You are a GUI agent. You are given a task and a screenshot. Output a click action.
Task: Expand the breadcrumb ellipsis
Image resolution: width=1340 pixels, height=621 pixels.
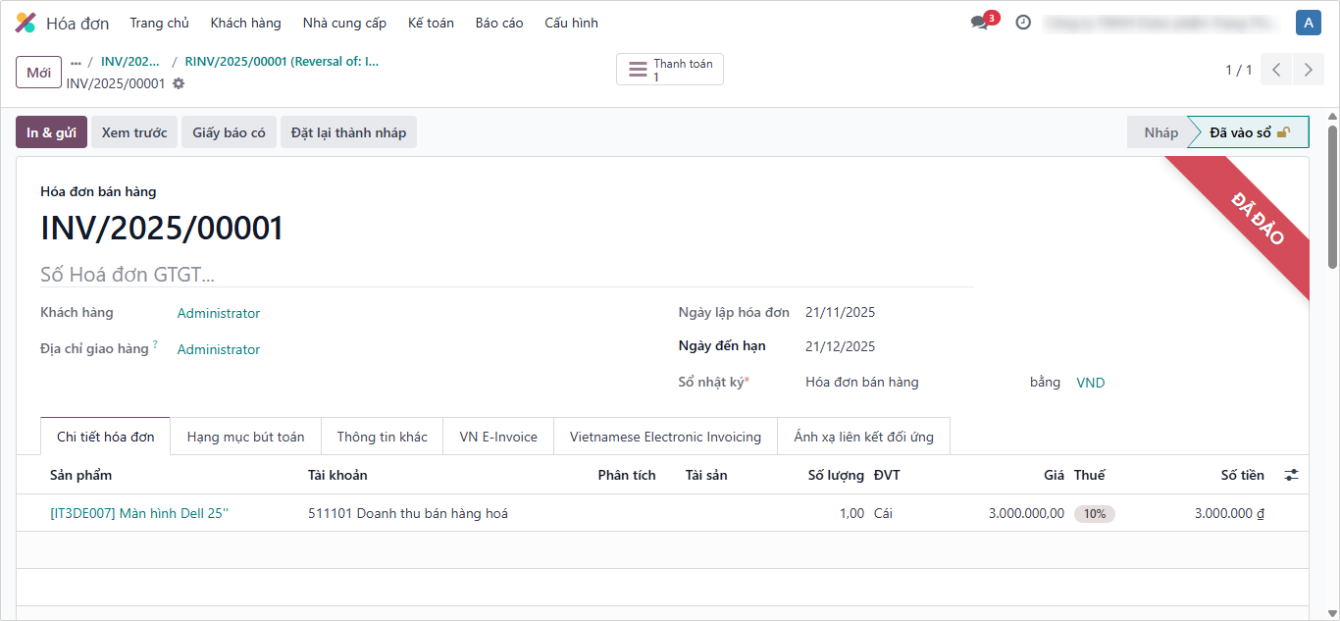tap(76, 62)
